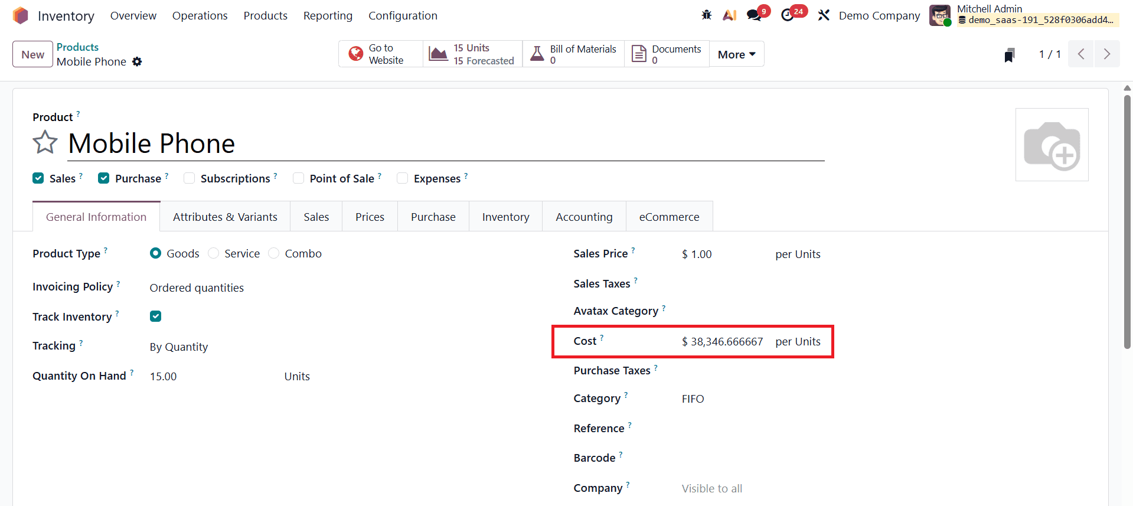The image size is (1133, 506).
Task: Open the gear menu beside Mobile Phone
Action: tap(137, 61)
